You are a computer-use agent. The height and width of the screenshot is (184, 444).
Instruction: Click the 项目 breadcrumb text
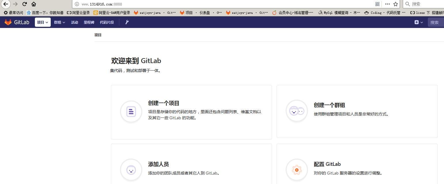tap(98, 35)
